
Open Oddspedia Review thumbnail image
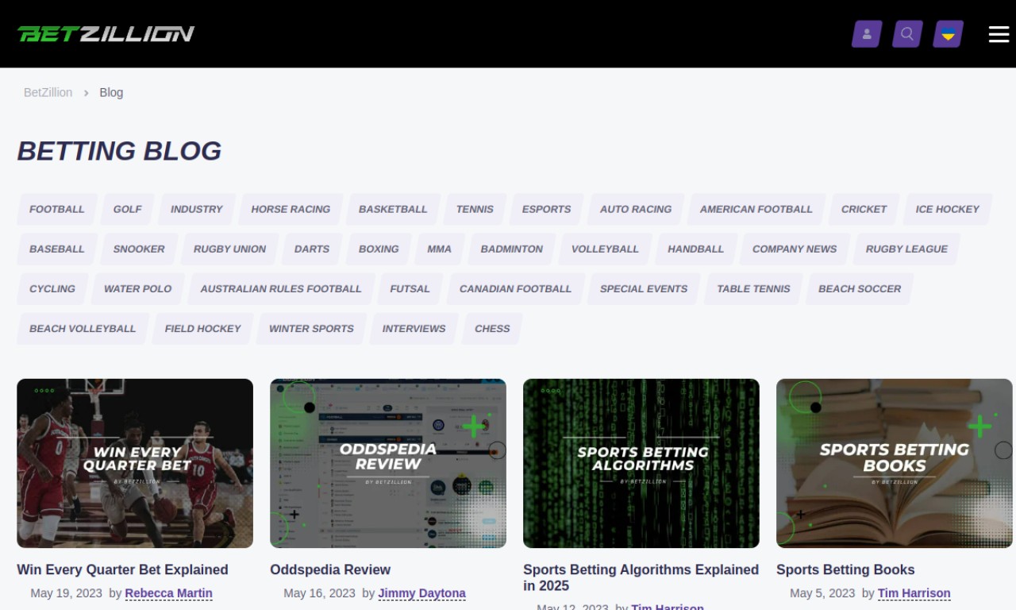(x=388, y=463)
